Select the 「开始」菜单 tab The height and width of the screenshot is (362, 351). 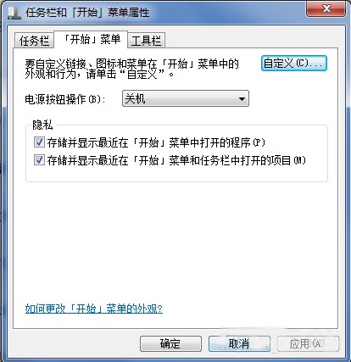[x=91, y=39]
